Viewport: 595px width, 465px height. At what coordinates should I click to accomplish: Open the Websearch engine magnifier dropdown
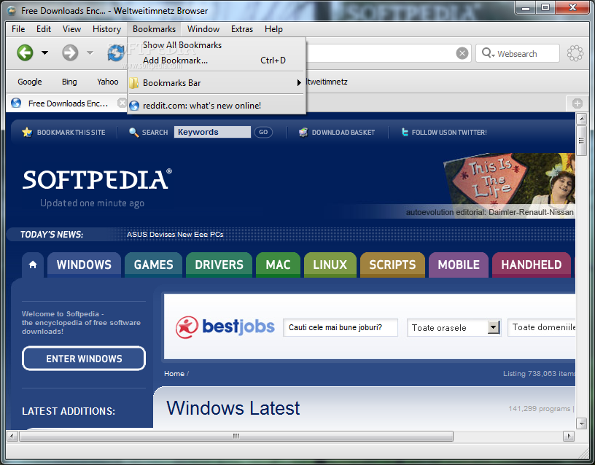[x=488, y=53]
